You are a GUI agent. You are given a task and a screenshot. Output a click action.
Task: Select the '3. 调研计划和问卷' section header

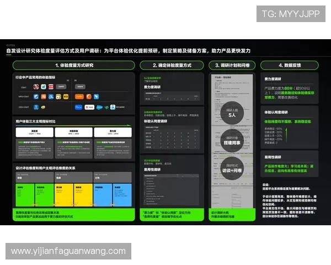click(232, 65)
